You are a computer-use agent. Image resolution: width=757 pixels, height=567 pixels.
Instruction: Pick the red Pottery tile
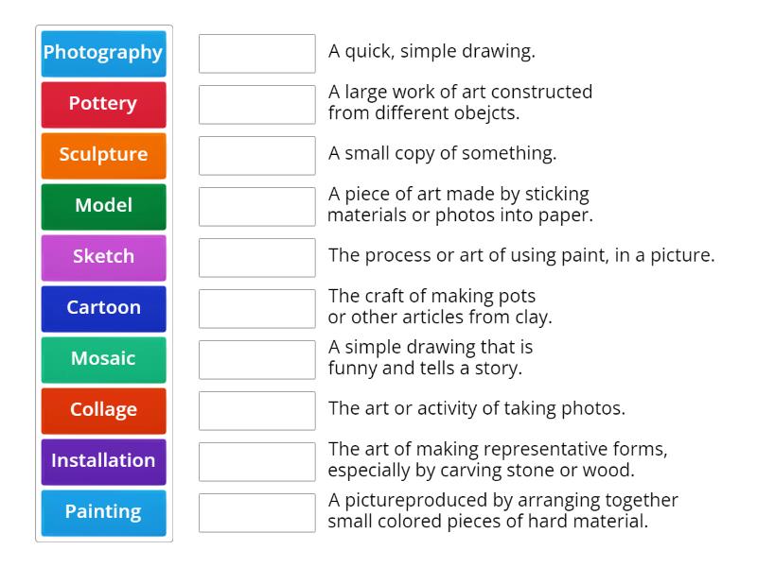[104, 105]
